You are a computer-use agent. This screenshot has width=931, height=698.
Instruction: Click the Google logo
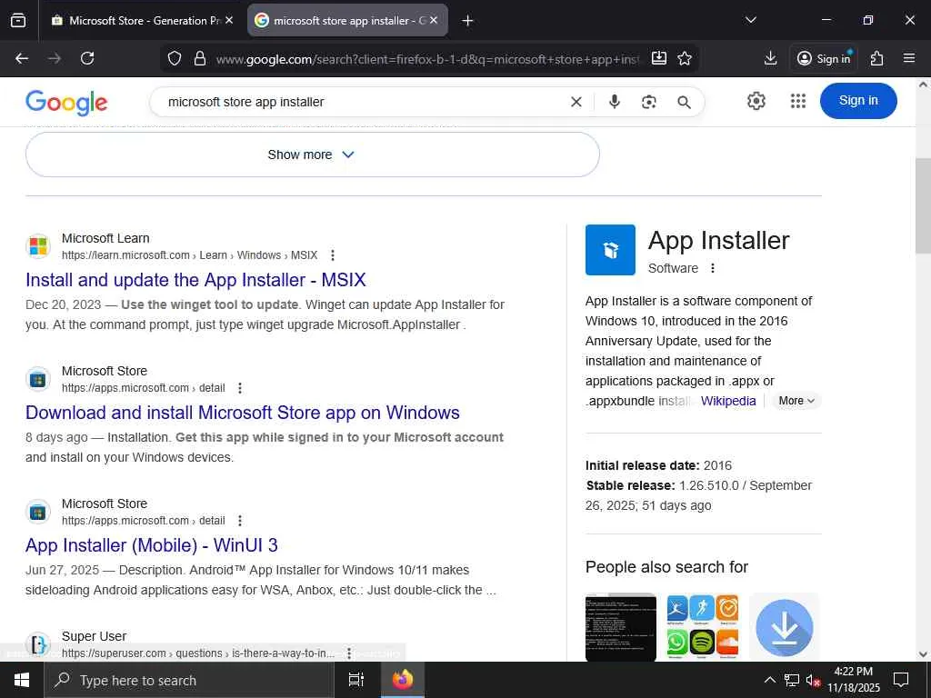66,102
